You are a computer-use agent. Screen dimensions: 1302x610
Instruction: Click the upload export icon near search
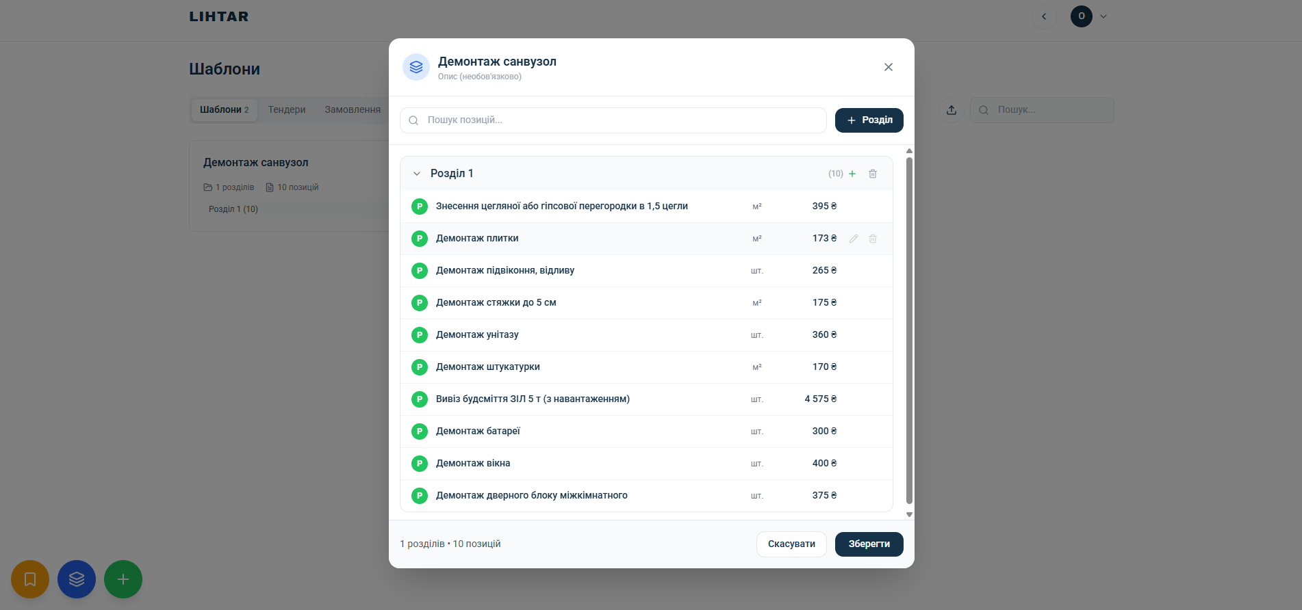(x=952, y=110)
